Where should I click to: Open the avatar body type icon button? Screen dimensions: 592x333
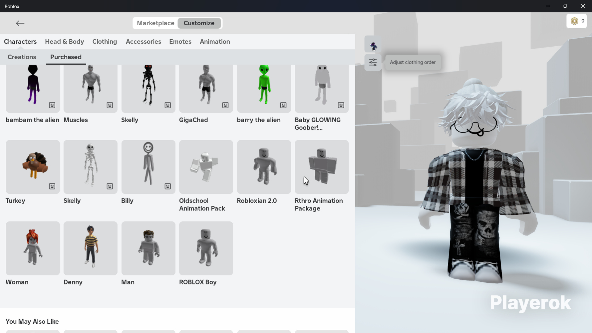[373, 44]
